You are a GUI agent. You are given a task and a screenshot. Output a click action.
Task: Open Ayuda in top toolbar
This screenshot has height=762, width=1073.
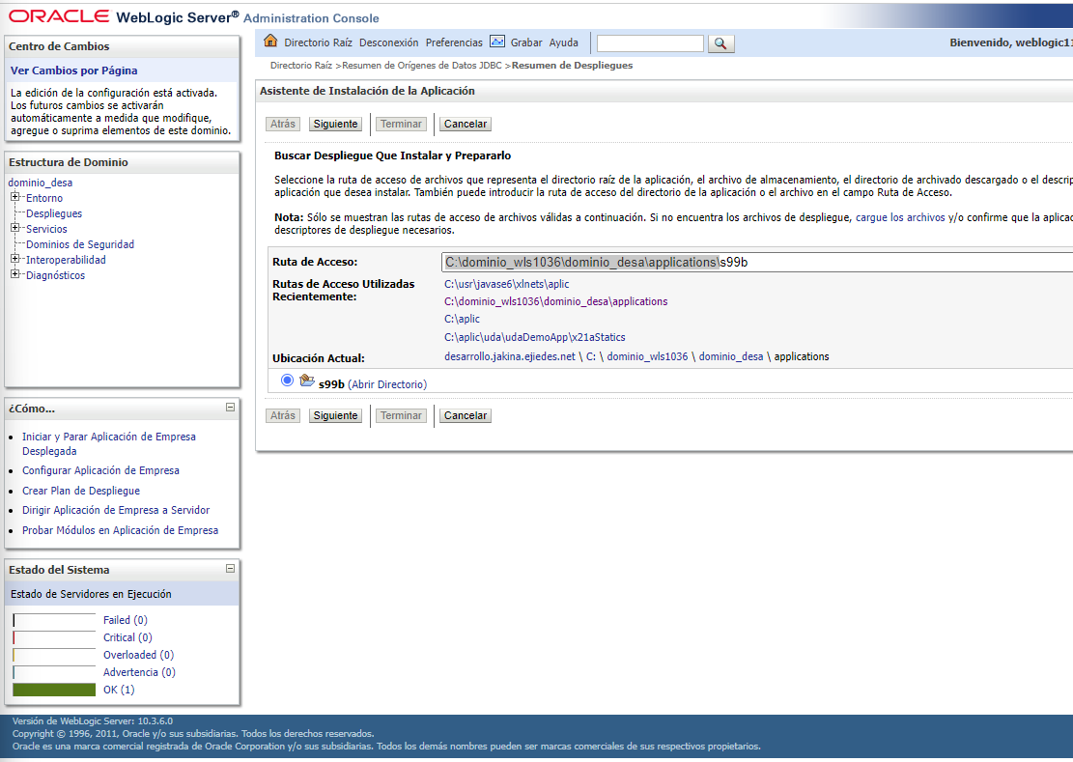564,42
